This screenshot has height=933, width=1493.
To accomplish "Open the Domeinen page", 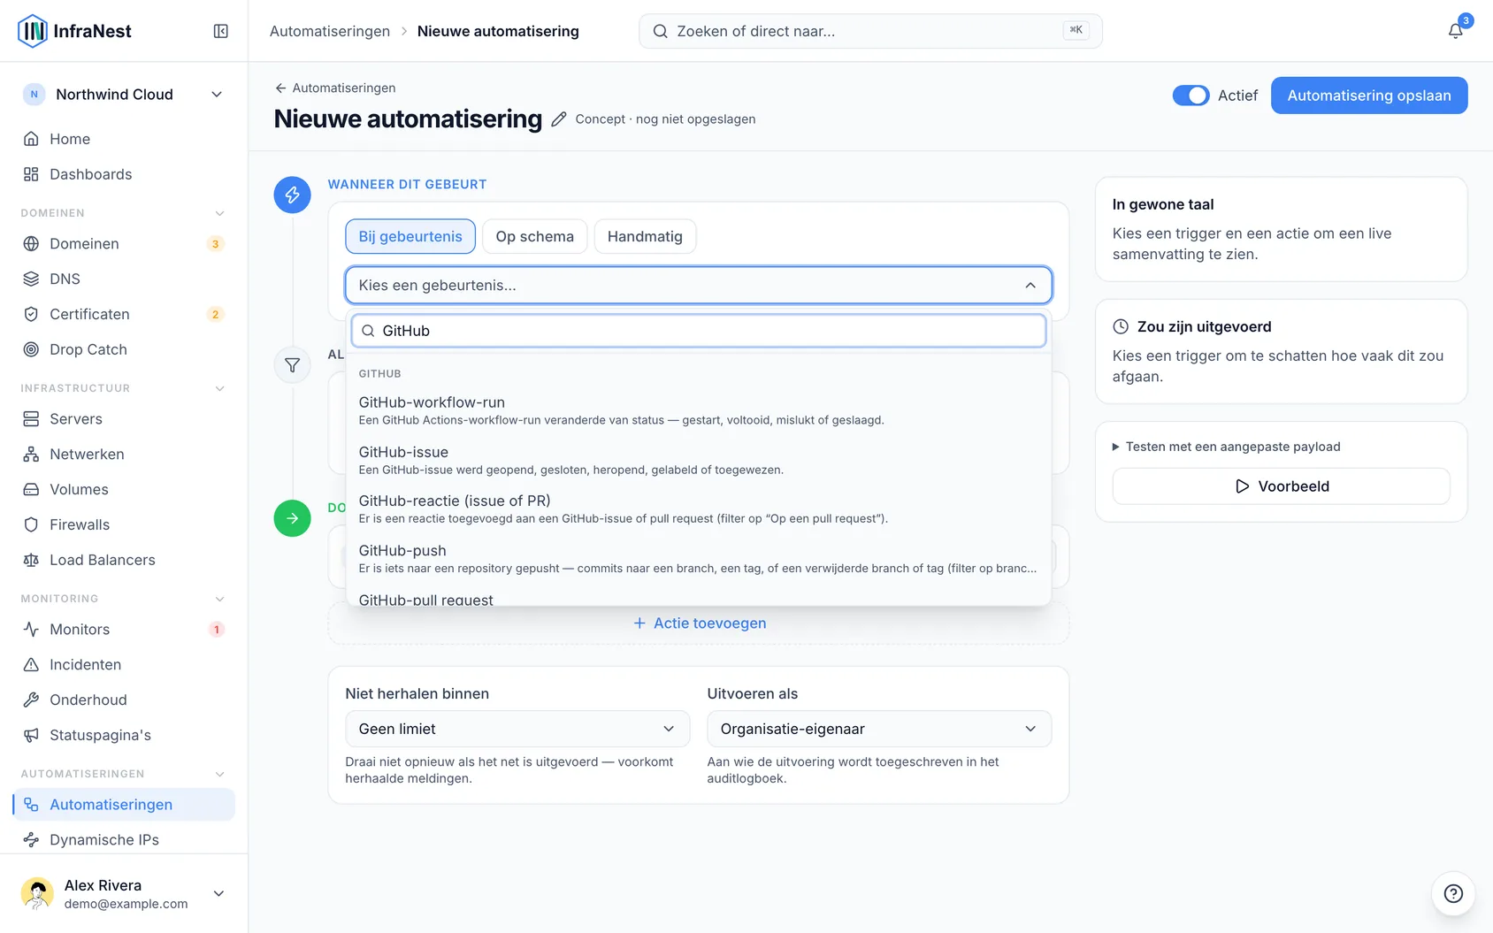I will pos(124,243).
